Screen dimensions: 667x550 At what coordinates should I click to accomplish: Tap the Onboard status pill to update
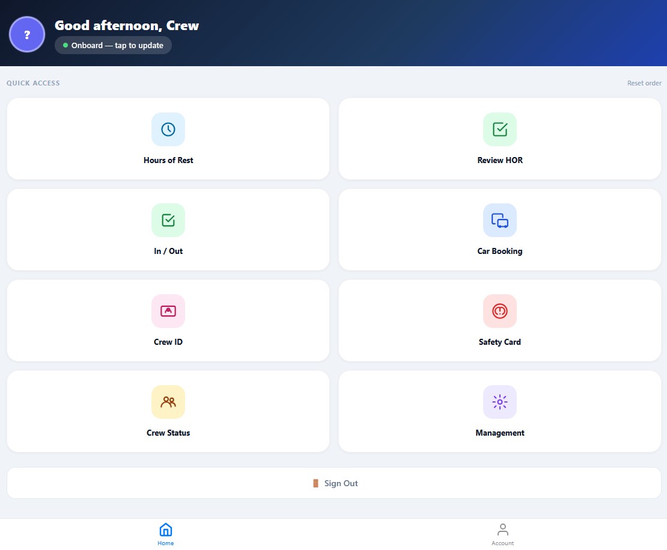113,45
